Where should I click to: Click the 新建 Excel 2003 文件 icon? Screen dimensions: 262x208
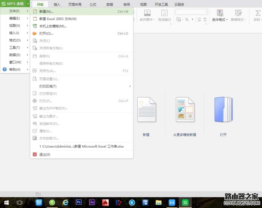pyautogui.click(x=35, y=19)
